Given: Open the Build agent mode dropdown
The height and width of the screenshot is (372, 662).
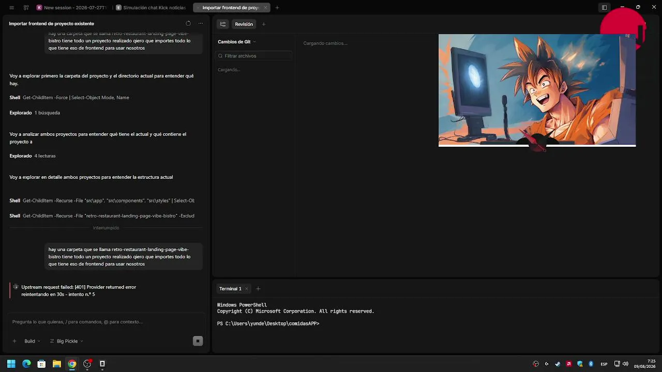Looking at the screenshot, I should pos(32,341).
